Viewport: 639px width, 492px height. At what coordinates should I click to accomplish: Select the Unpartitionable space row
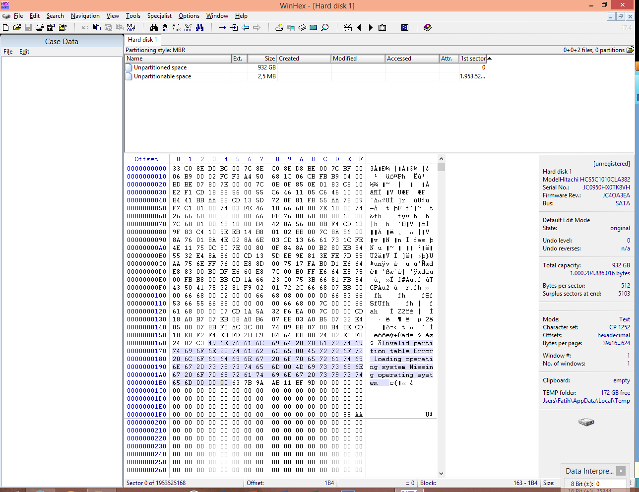coord(305,76)
